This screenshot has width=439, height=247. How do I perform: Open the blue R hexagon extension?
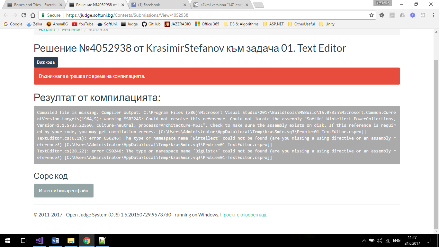coord(413,15)
